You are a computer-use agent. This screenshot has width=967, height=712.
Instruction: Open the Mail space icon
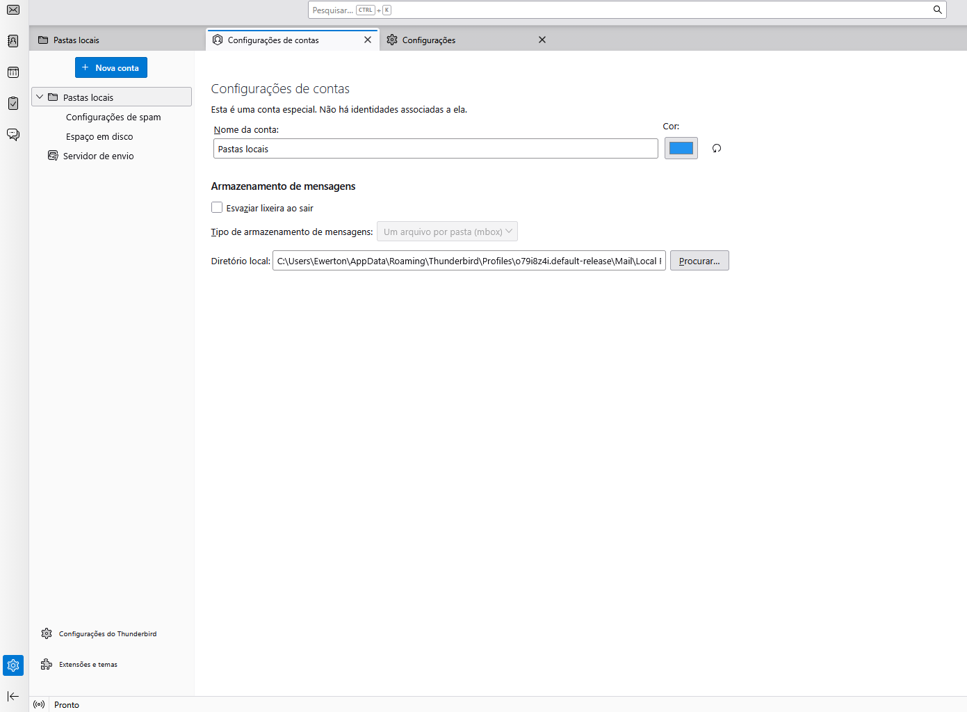(13, 10)
